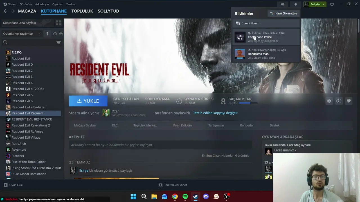Open the DLC link
This screenshot has height=202, width=360.
click(x=115, y=125)
